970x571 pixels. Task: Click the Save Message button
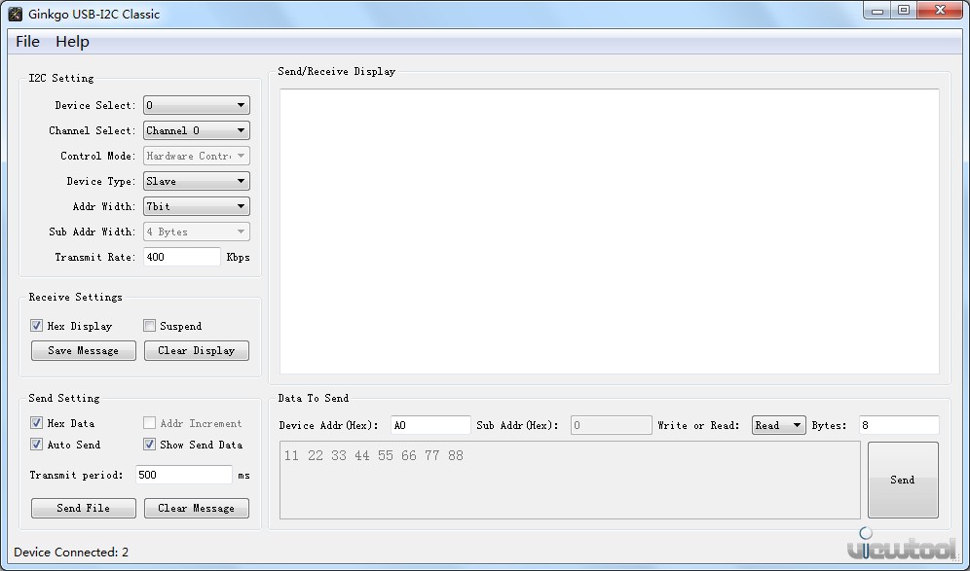pyautogui.click(x=84, y=350)
